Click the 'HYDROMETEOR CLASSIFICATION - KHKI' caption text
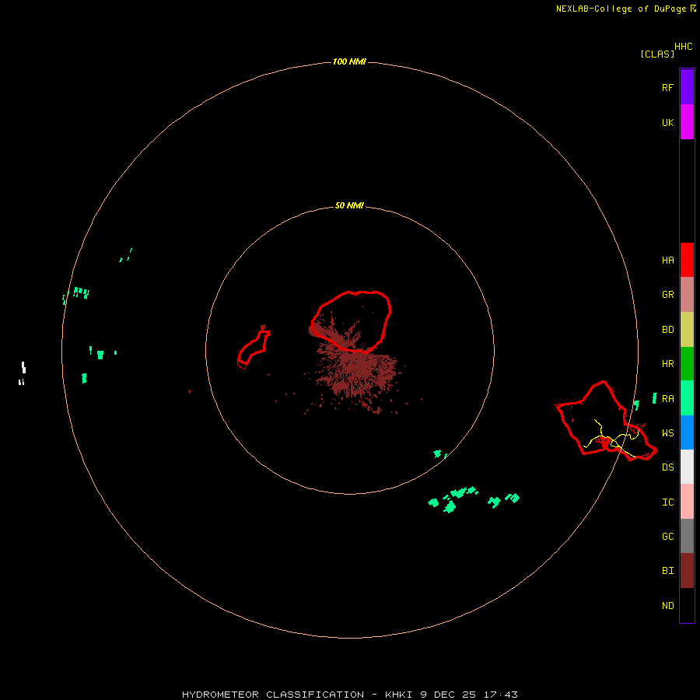 (x=297, y=695)
